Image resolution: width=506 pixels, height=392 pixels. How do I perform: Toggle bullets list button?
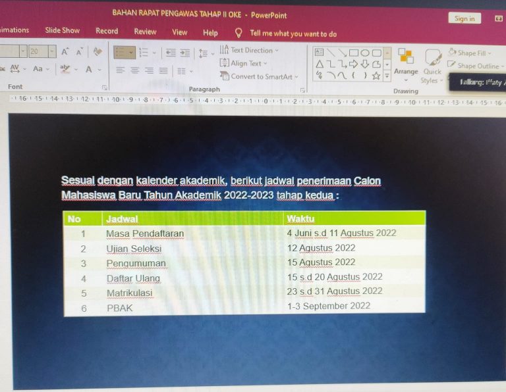(x=121, y=52)
